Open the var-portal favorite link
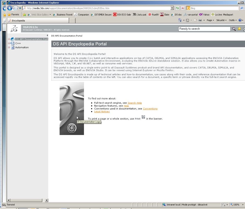The width and height of the screenshot is (245, 209). (x=190, y=15)
